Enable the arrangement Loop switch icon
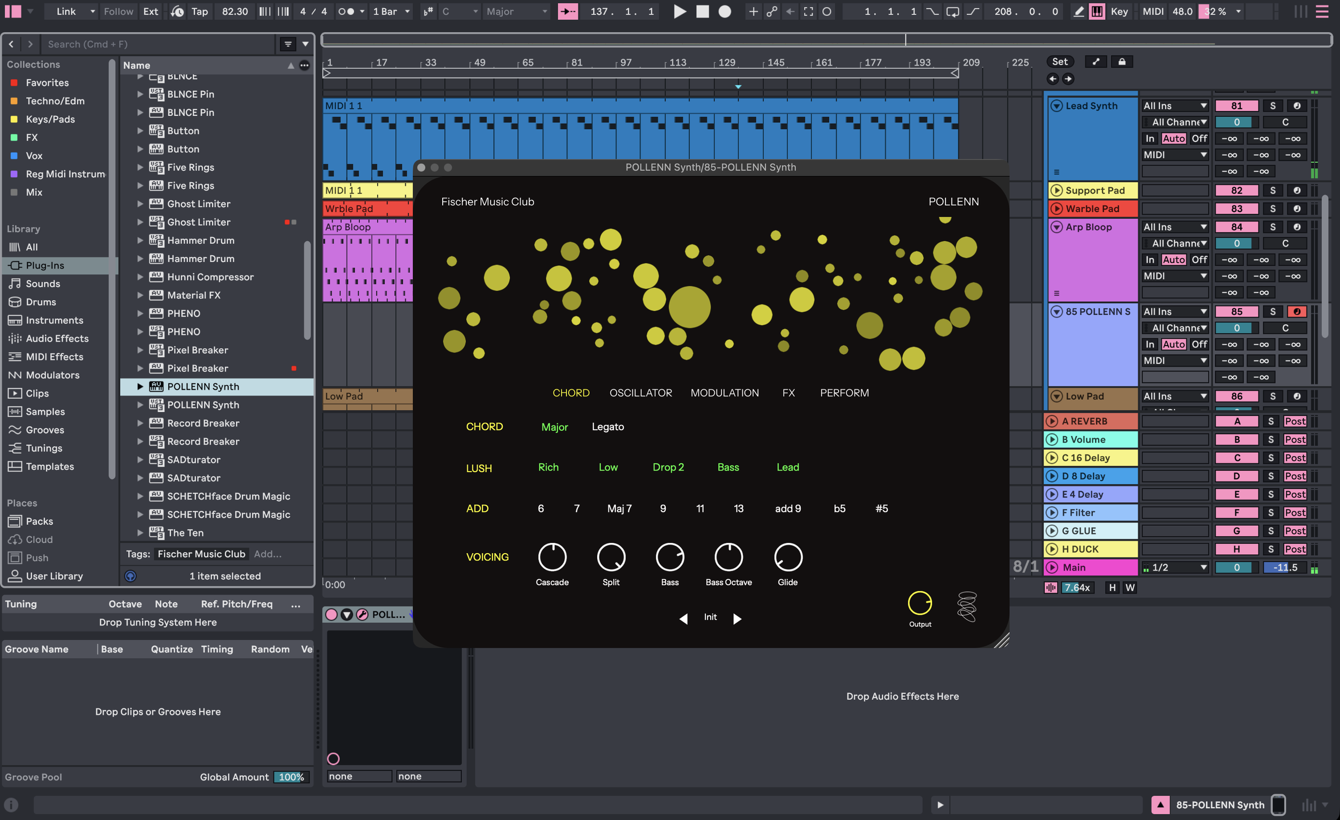Image resolution: width=1340 pixels, height=820 pixels. 952,11
